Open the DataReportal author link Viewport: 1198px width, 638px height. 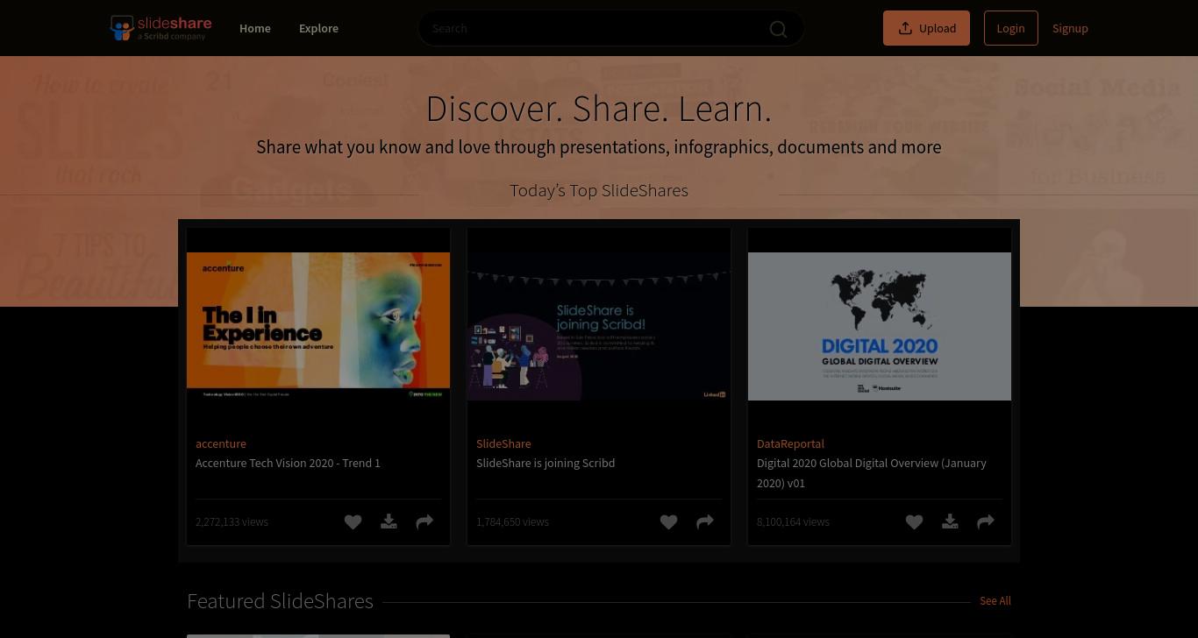[x=790, y=443]
